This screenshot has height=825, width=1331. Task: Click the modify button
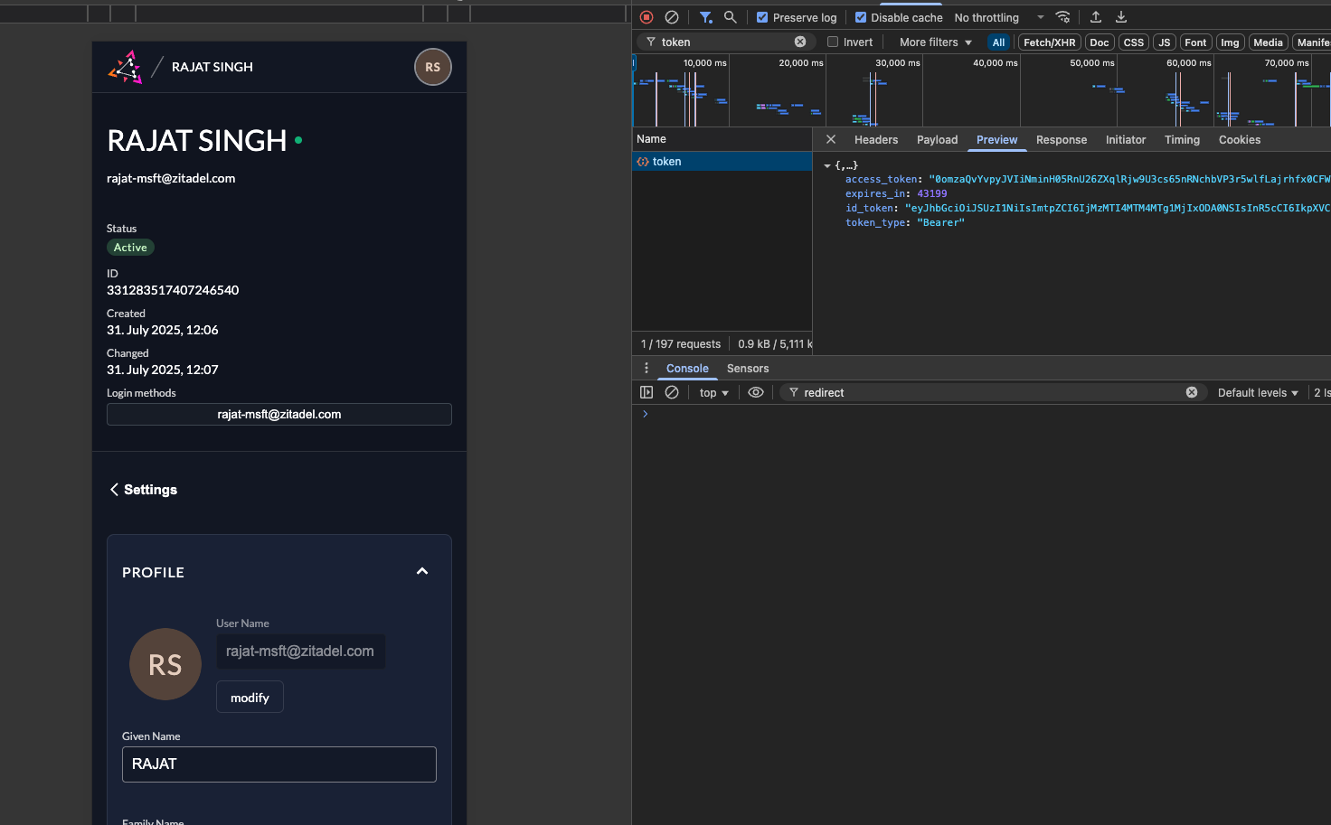[250, 697]
